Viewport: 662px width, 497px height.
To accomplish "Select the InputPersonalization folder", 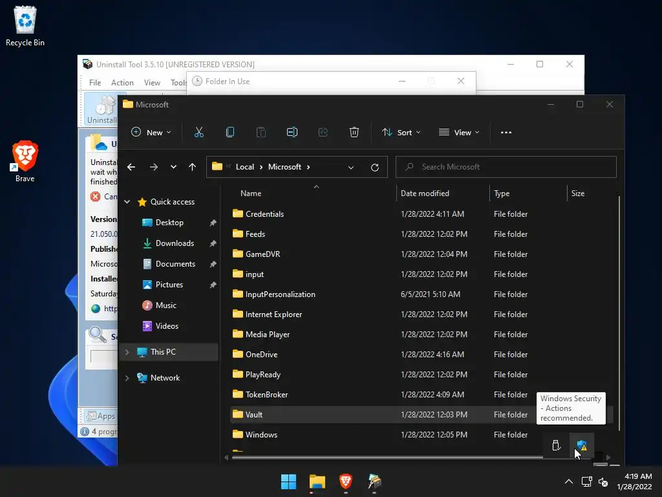I will point(281,294).
